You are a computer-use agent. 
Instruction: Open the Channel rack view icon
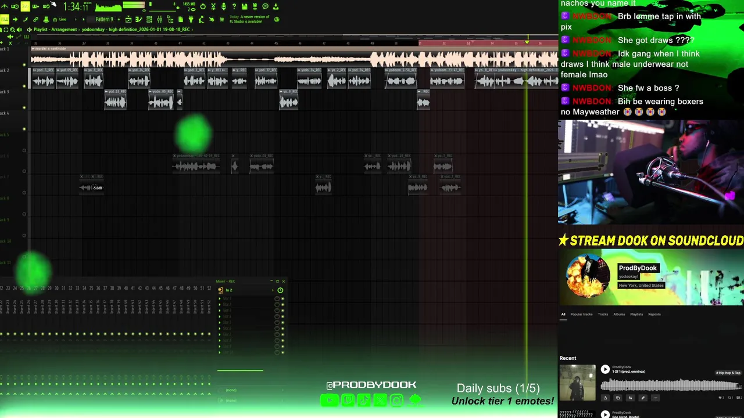149,19
